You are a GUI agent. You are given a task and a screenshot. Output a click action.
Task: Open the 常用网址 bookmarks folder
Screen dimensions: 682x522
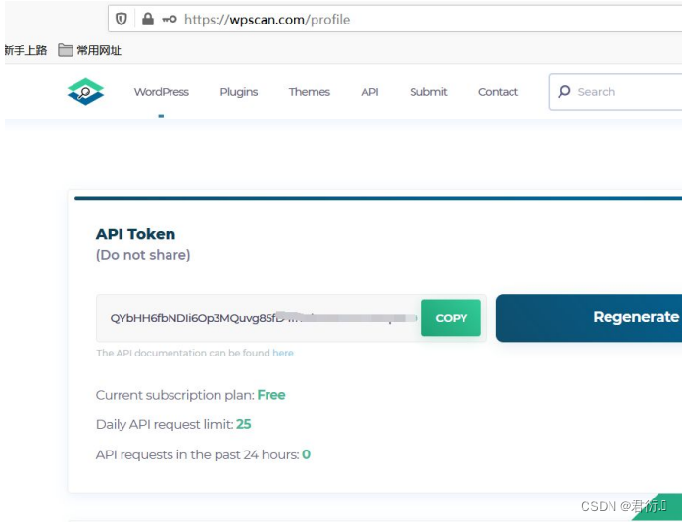[x=89, y=50]
